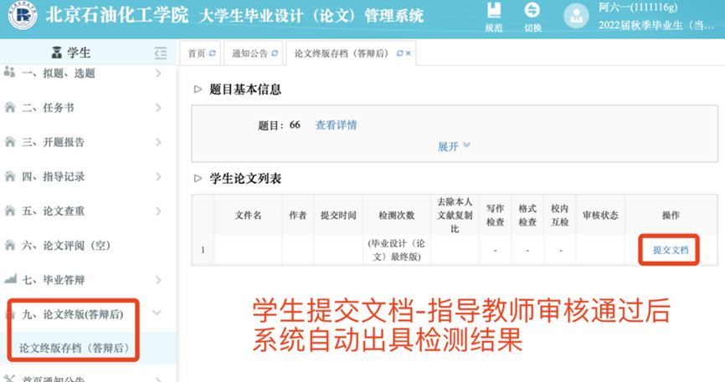Viewport: 725px width, 382px height.
Task: Expand the 三、开题报告 sidebar section
Action: coord(84,142)
